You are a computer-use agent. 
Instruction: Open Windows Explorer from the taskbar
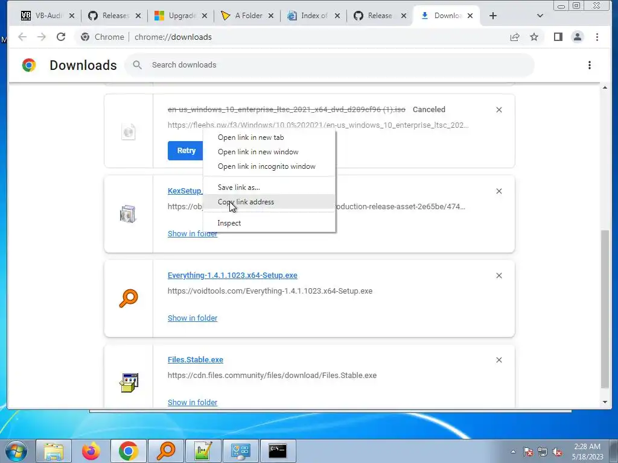(54, 451)
